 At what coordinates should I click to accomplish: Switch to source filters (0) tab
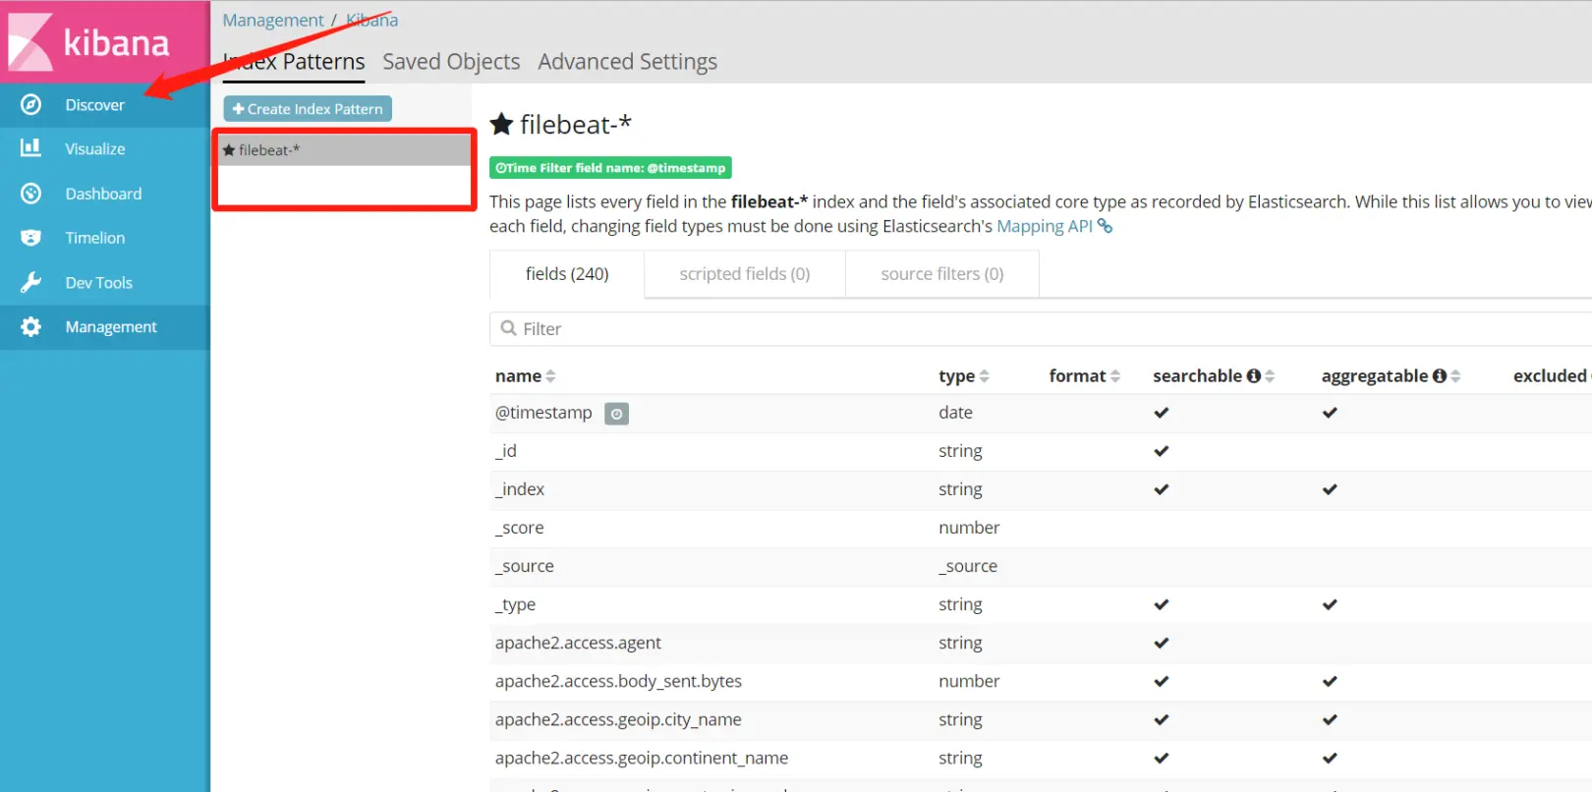(x=941, y=274)
